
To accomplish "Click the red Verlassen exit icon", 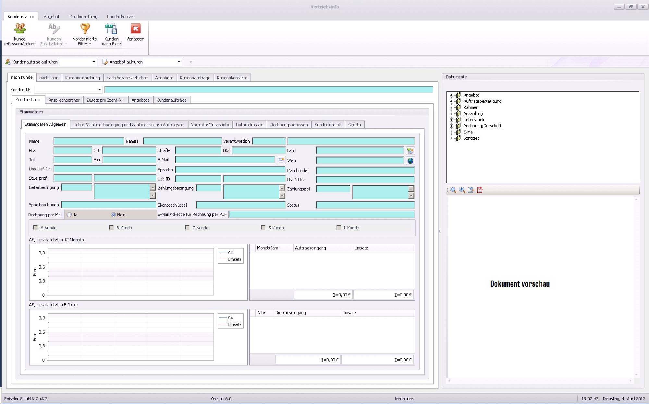I will (135, 29).
